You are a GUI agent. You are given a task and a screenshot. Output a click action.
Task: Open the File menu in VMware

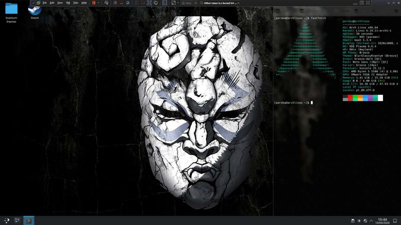point(44,3)
